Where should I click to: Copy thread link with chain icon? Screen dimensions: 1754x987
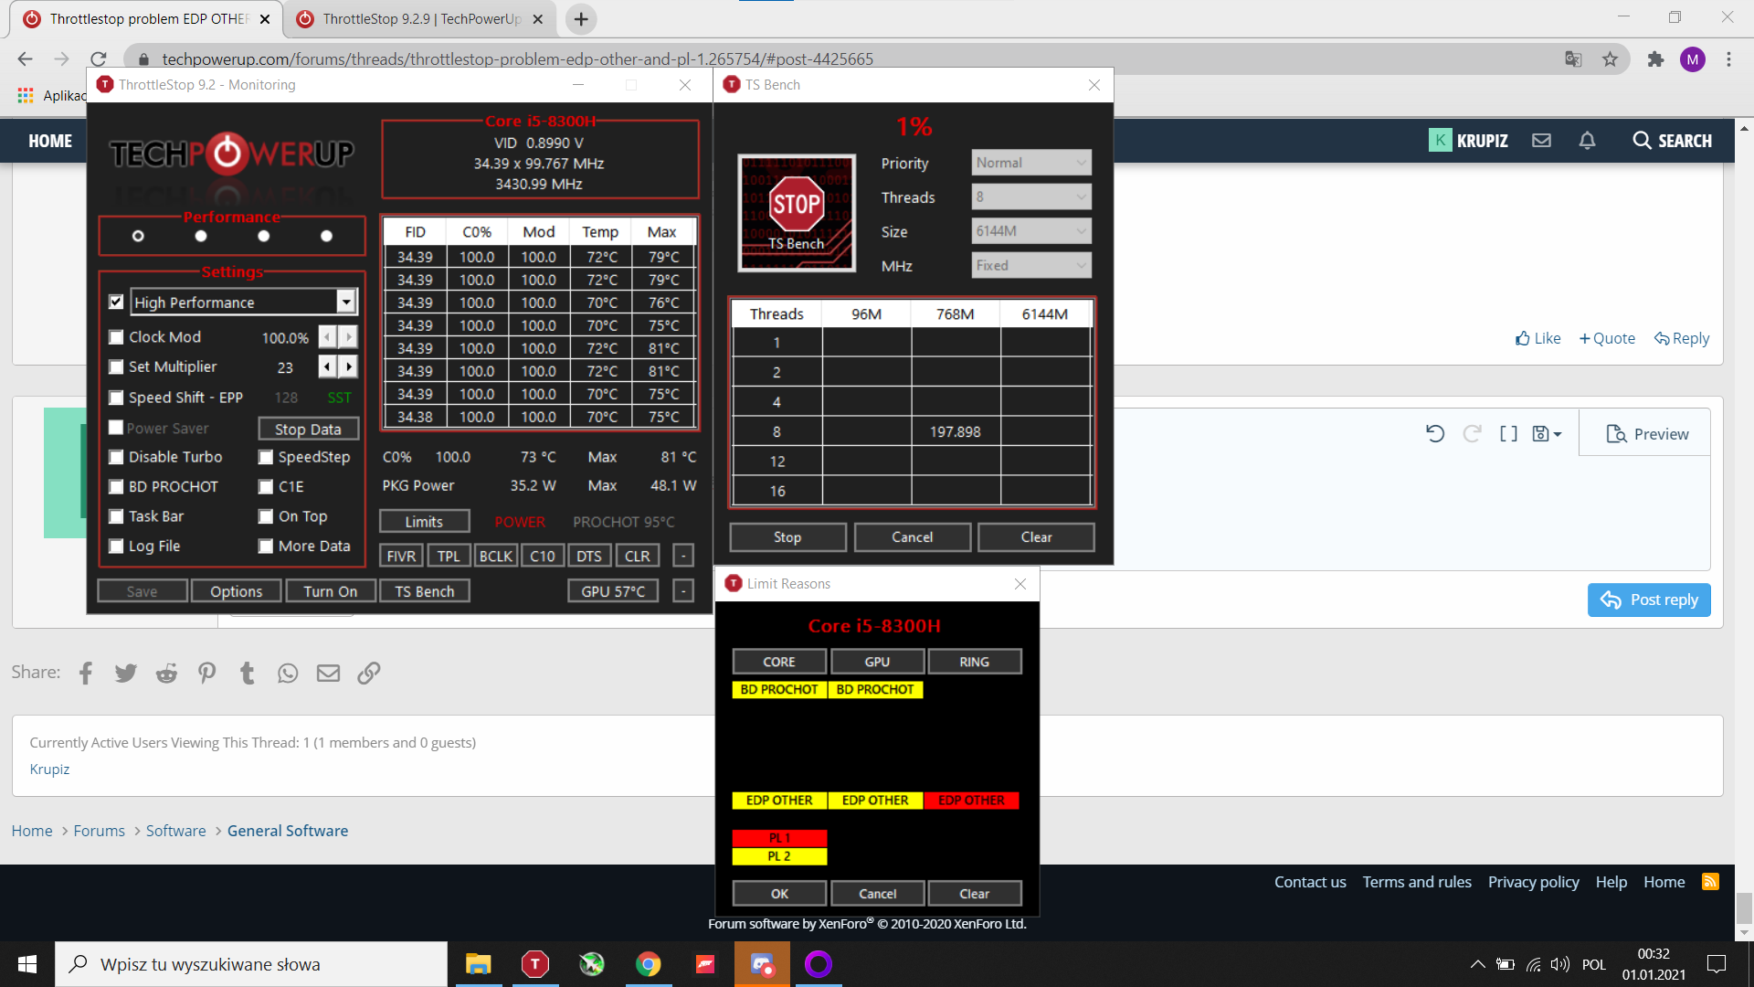point(368,674)
